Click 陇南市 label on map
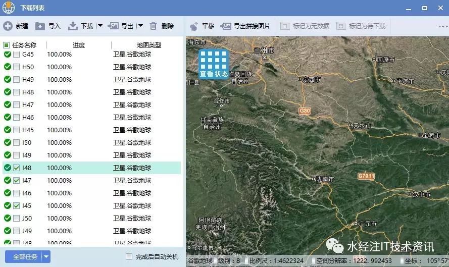The height and width of the screenshot is (267, 449). tap(325, 179)
